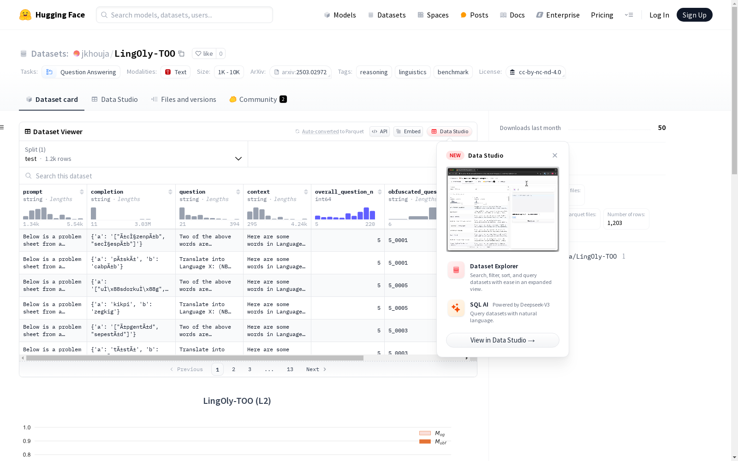738x461 pixels.
Task: Click the Hugging Face logo emoji
Action: pos(25,15)
